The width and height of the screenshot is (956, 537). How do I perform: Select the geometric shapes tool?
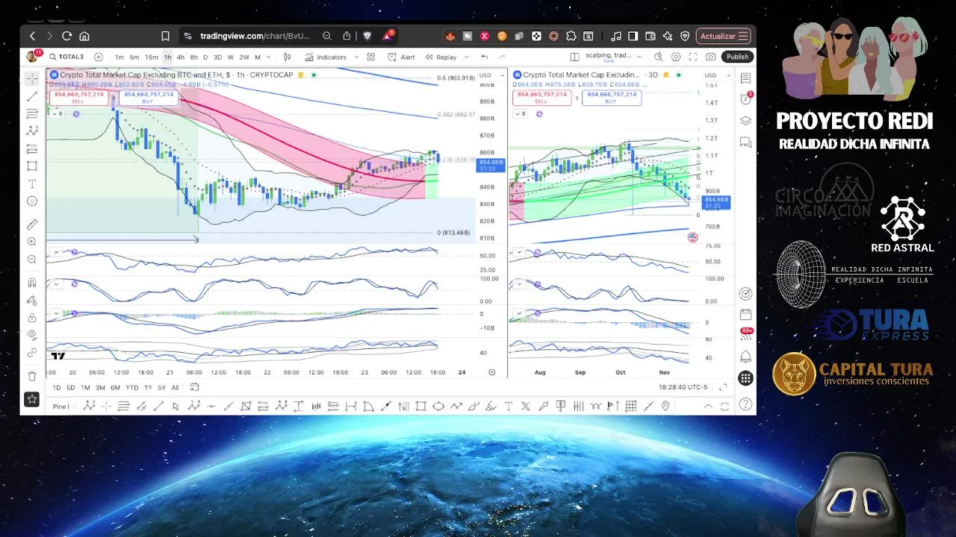32,166
